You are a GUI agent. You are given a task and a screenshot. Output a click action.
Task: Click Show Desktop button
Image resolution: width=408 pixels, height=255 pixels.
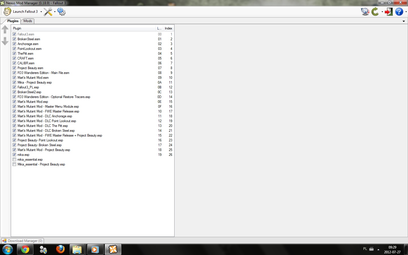tap(406, 250)
